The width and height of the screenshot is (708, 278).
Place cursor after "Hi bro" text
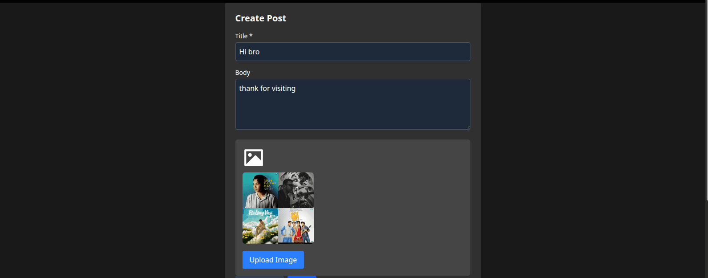point(260,52)
